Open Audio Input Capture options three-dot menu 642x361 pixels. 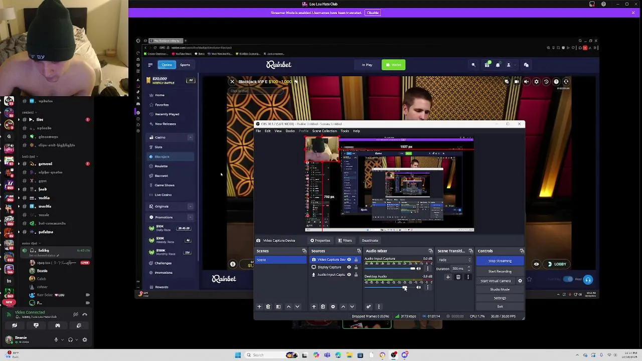428,269
